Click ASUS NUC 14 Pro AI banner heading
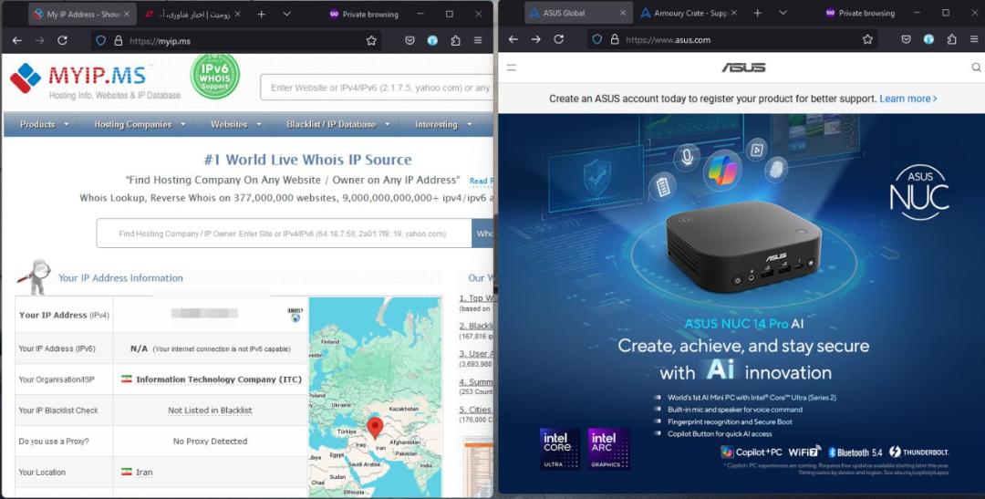Screen dimensions: 985x499 (744, 324)
